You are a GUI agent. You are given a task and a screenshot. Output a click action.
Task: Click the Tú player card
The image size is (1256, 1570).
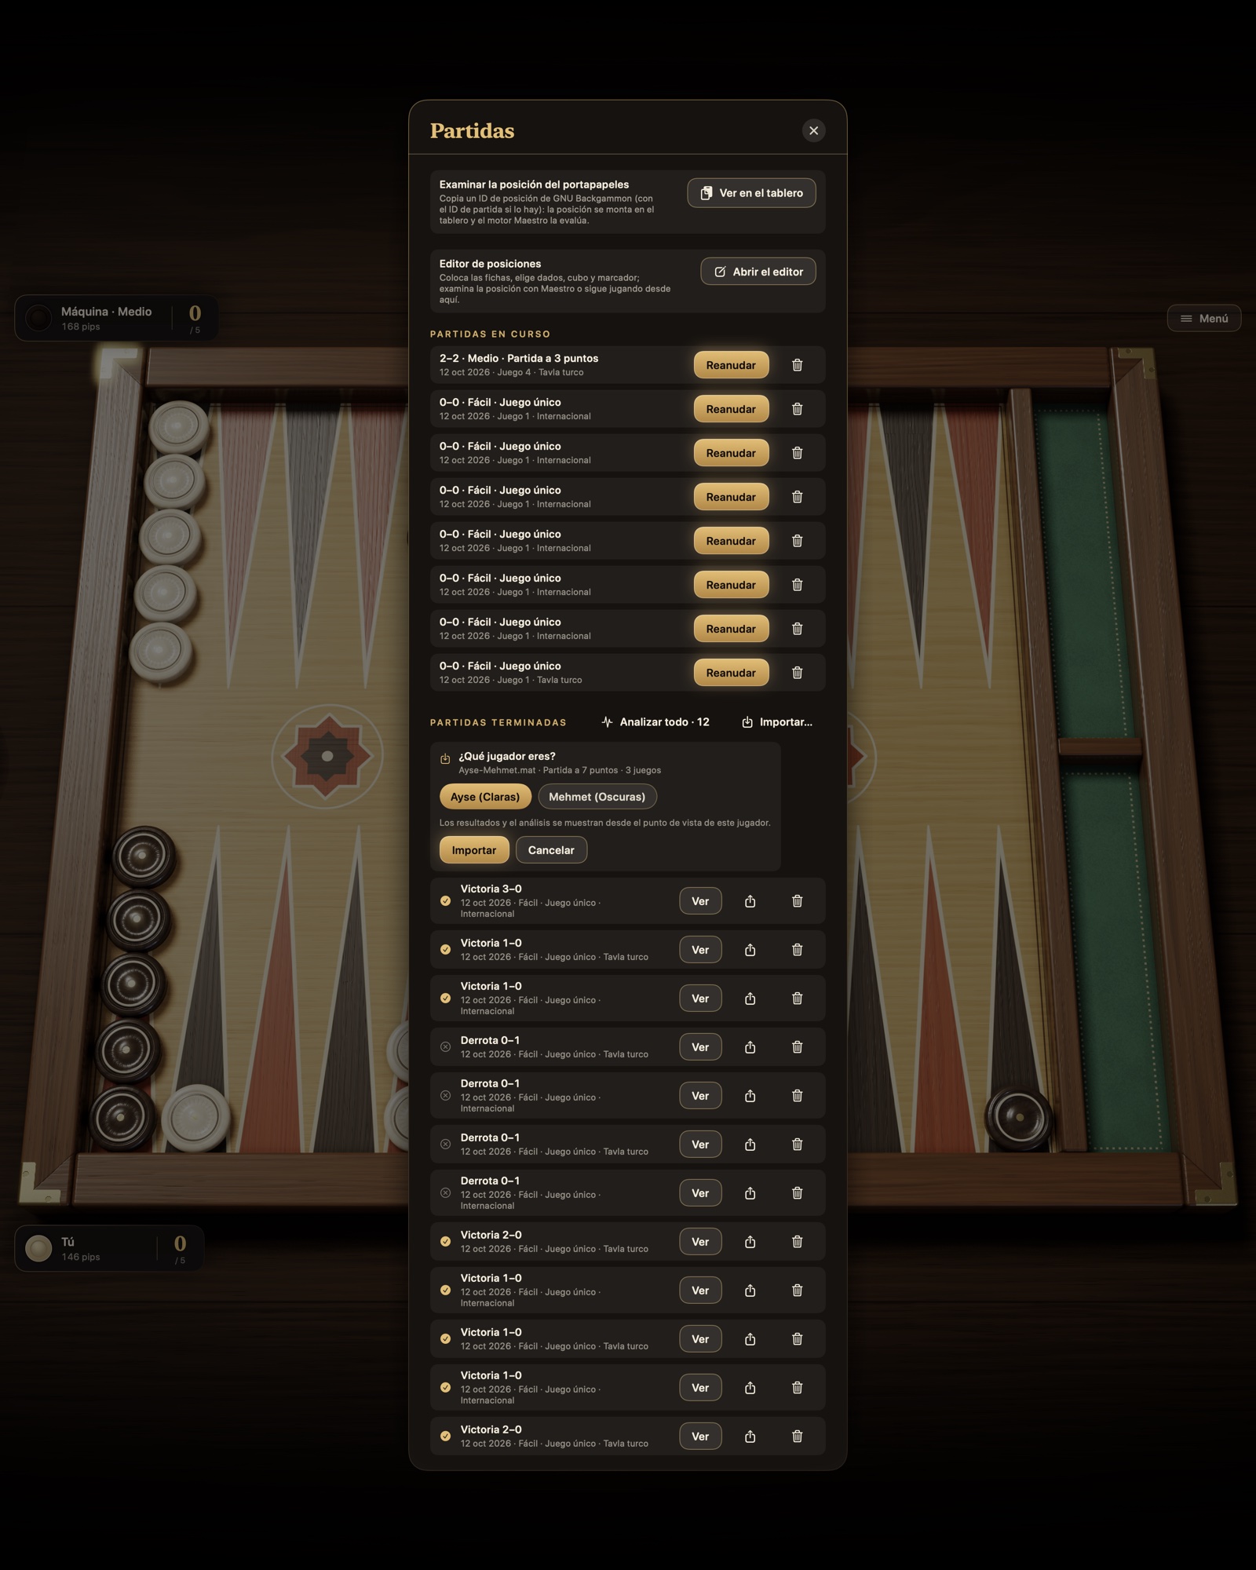tap(109, 1248)
